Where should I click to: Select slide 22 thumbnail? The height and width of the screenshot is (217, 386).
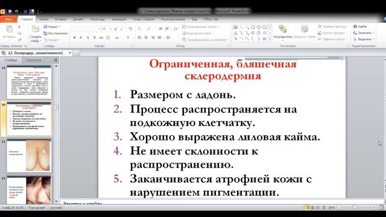tap(29, 190)
